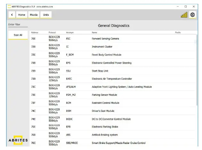Click the vertical scrollbar of the unit list
Screen dimensions: 202x150
(197, 70)
